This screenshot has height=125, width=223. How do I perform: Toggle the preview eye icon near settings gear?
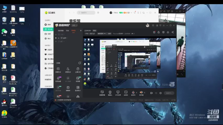(x=156, y=93)
